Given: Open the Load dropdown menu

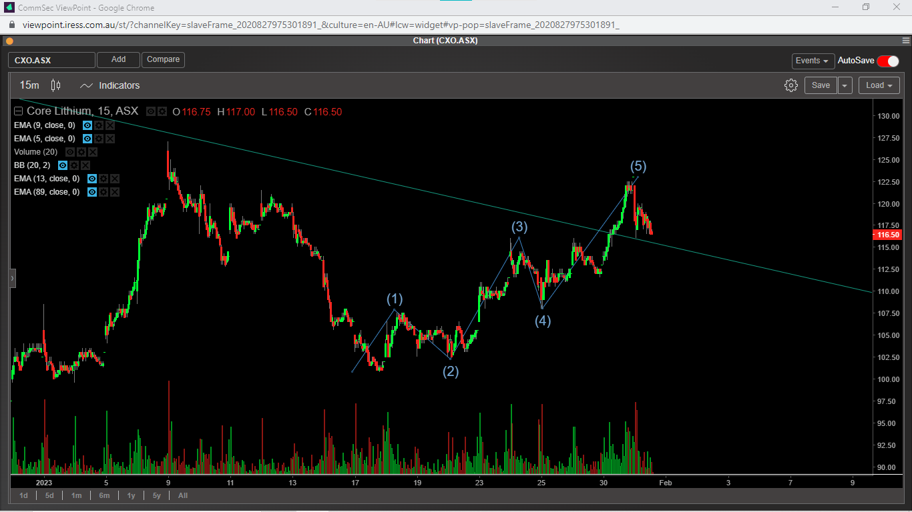Looking at the screenshot, I should tap(880, 85).
